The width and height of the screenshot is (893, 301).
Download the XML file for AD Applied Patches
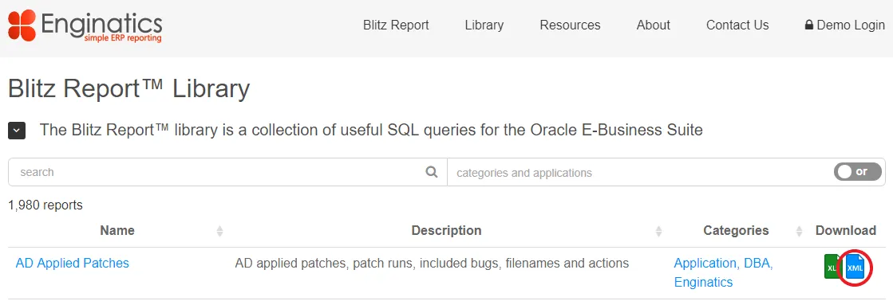pyautogui.click(x=855, y=267)
